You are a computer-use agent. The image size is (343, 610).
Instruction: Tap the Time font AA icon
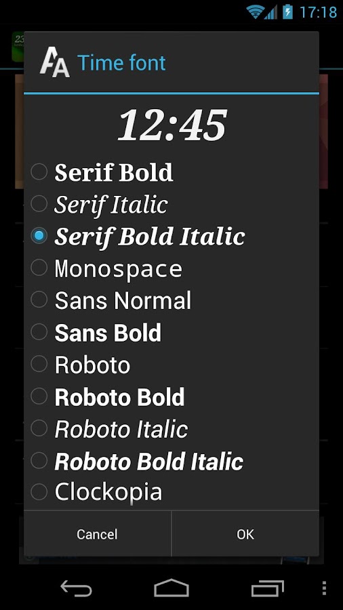point(55,62)
